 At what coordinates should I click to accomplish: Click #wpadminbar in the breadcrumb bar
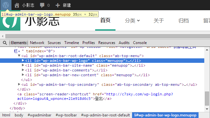(x=39, y=115)
